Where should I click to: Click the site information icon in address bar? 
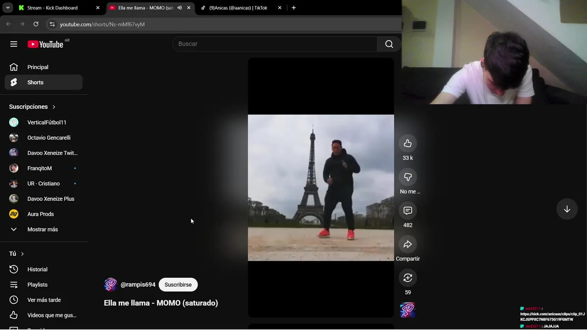(52, 24)
